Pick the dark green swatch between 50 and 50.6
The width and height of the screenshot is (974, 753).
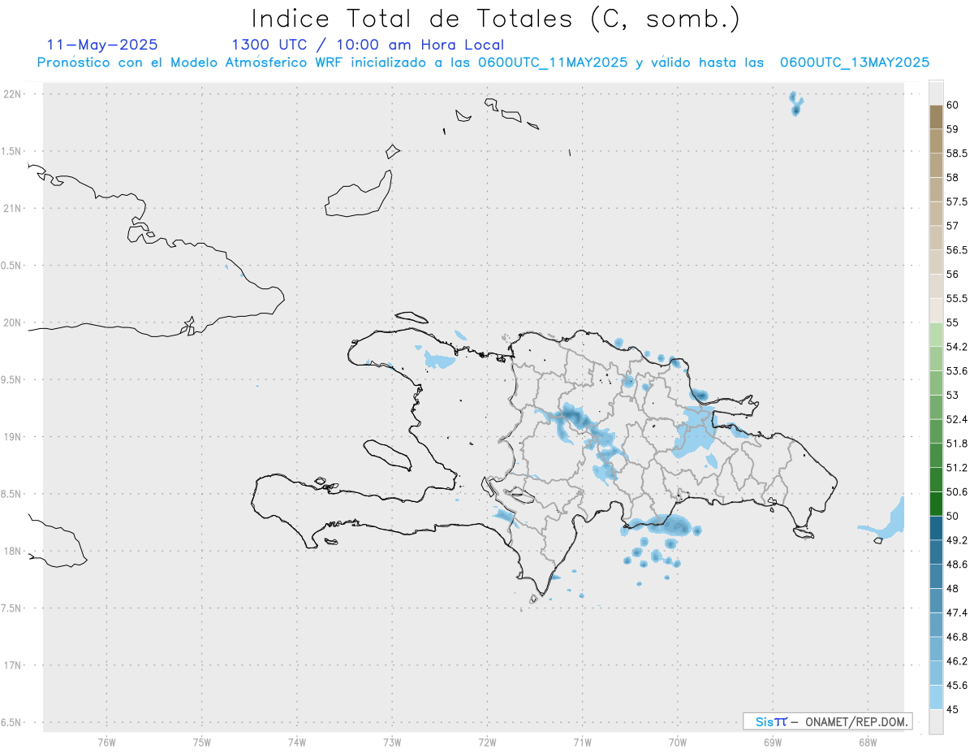coord(936,504)
